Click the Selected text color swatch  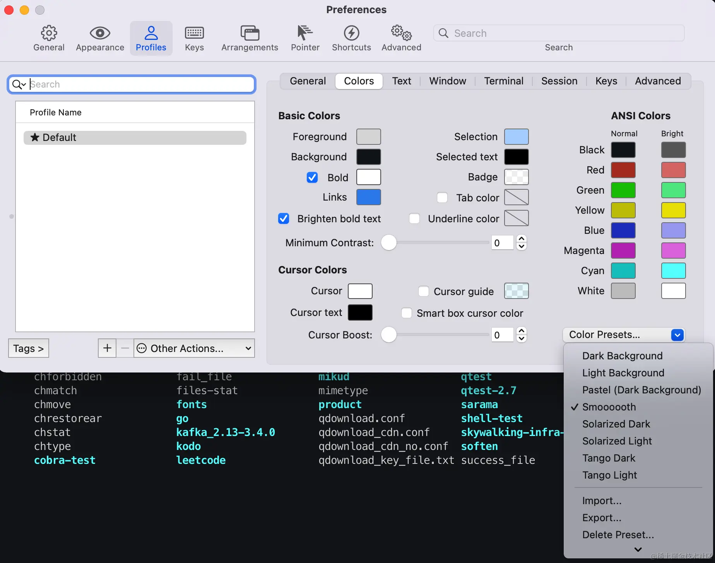pyautogui.click(x=517, y=157)
